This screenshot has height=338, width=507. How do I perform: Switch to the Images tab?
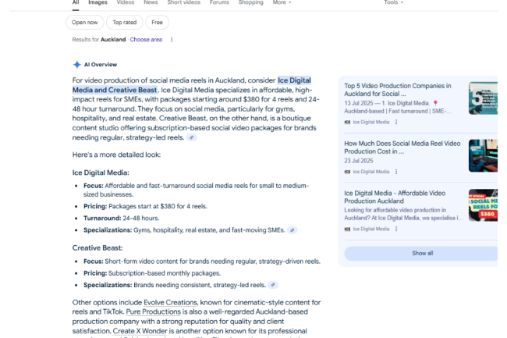point(97,2)
